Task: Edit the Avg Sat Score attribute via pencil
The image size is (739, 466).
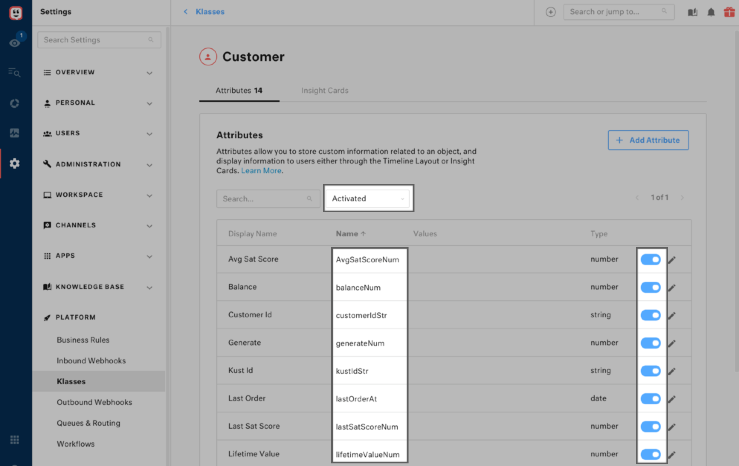Action: pyautogui.click(x=672, y=260)
